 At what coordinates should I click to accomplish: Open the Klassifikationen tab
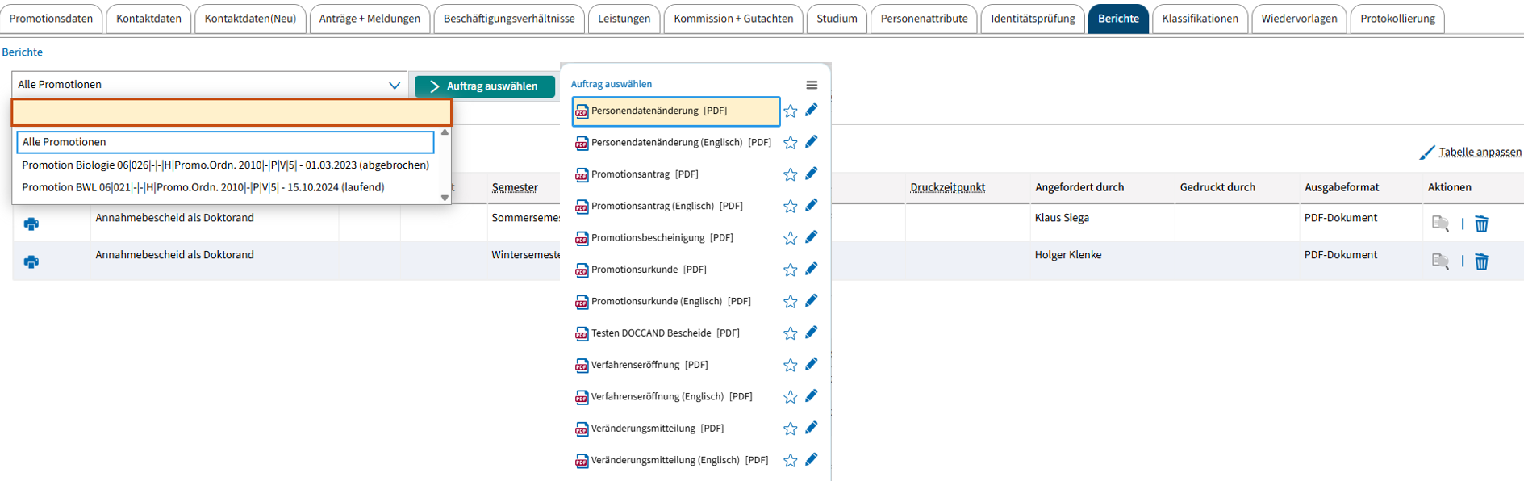coord(1200,19)
